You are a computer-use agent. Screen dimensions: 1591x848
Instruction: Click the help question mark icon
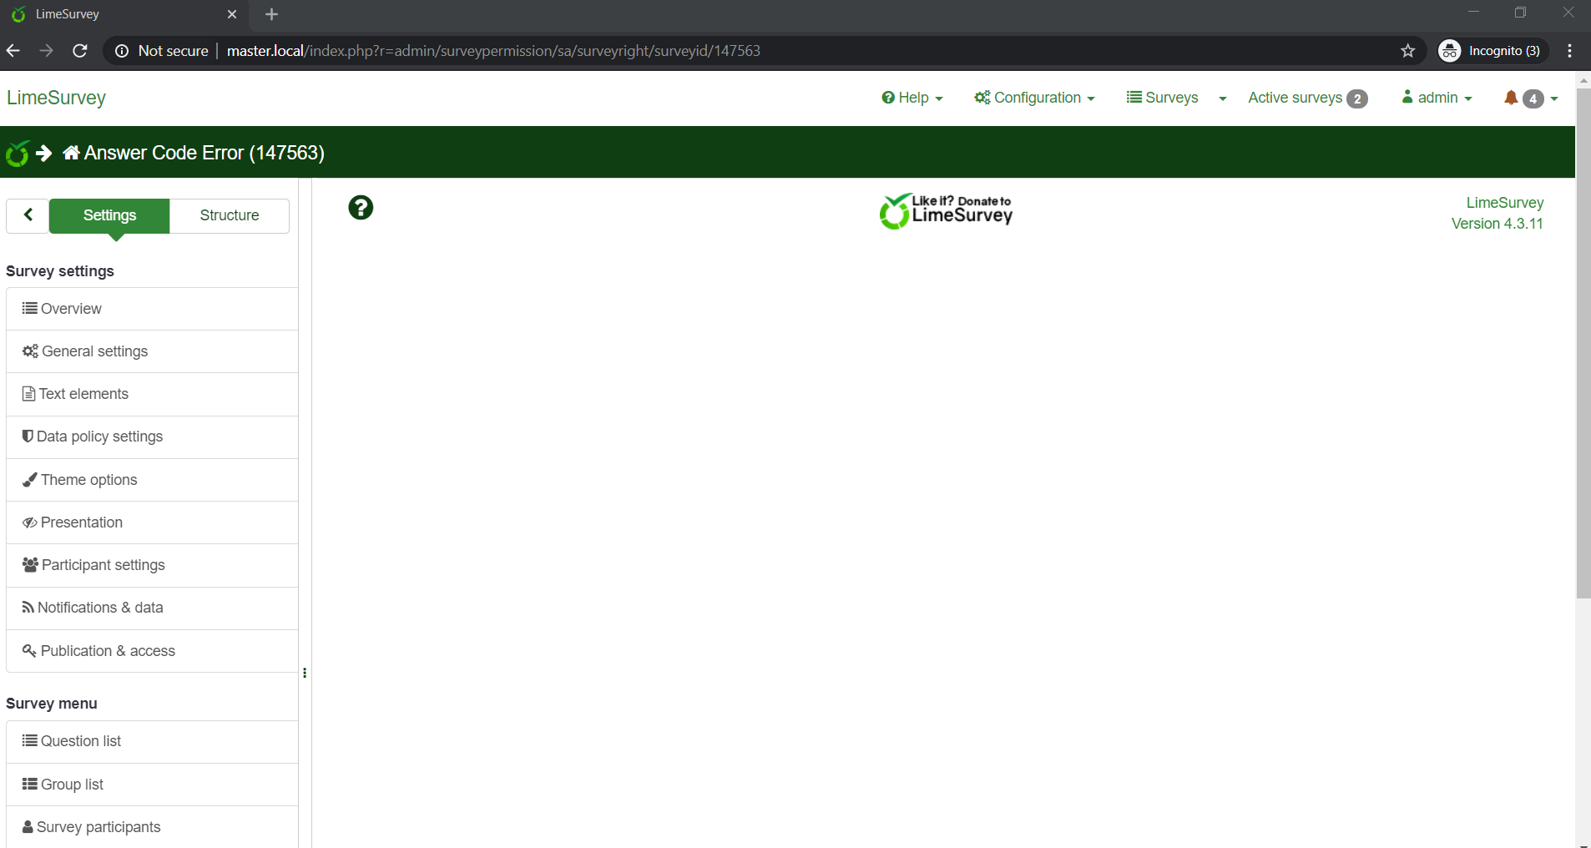coord(361,208)
